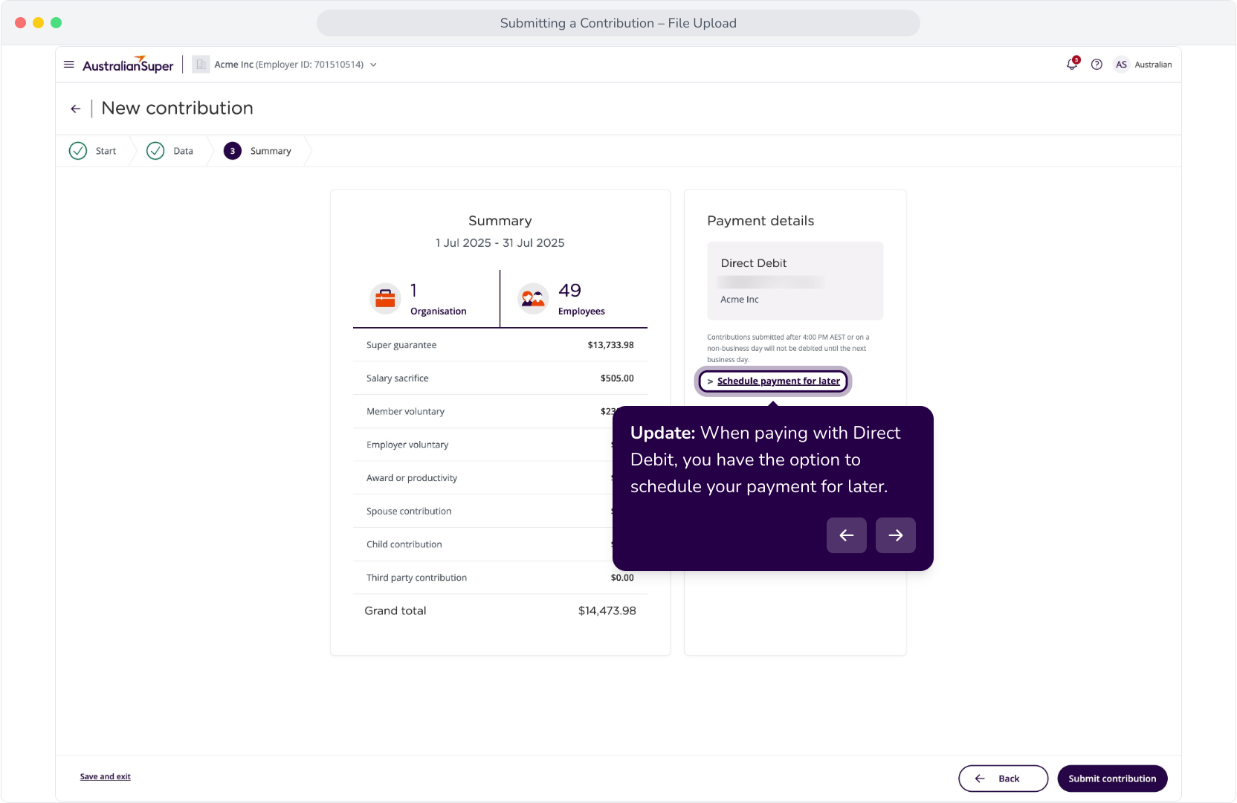The width and height of the screenshot is (1237, 803).
Task: Select the Summary step
Action: 258,151
